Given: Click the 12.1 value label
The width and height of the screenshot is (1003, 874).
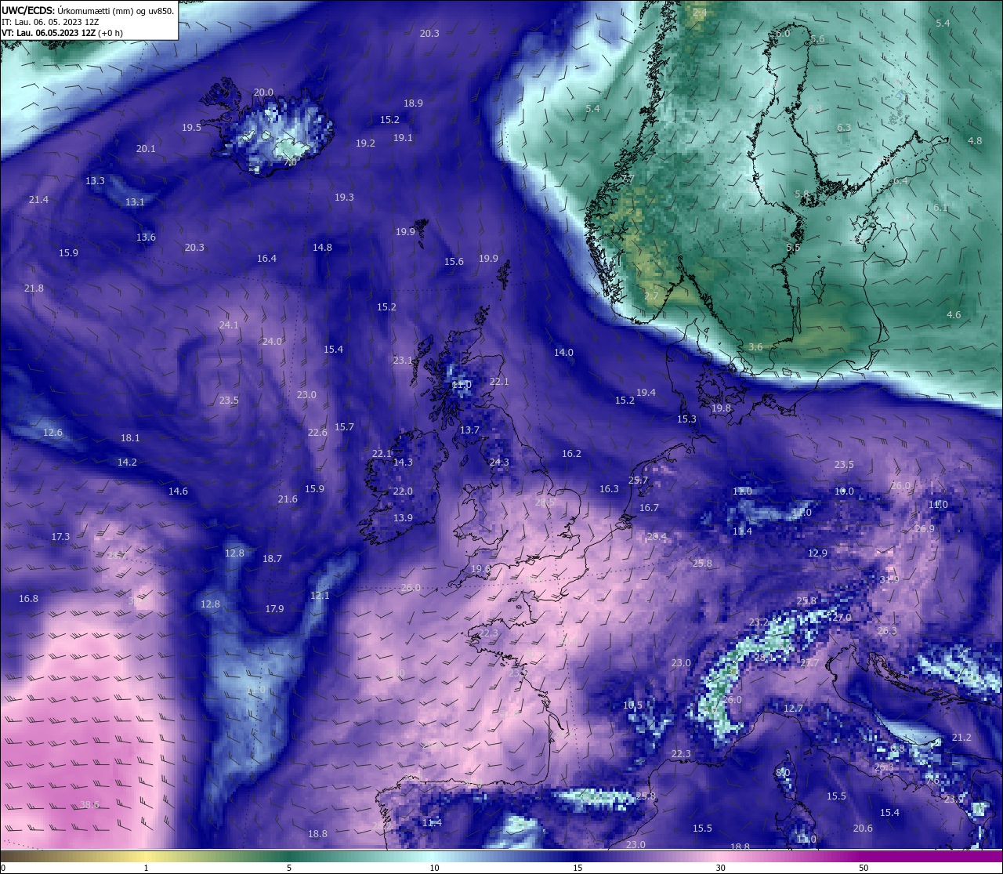Looking at the screenshot, I should click(320, 595).
